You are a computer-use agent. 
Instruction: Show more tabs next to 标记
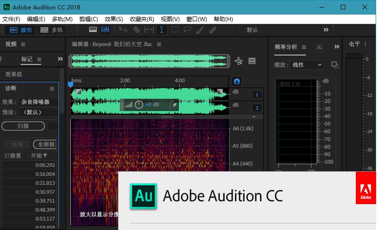(60, 59)
